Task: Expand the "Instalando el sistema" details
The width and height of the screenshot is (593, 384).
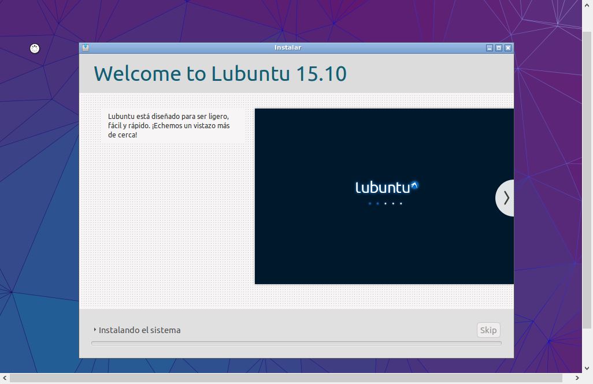Action: (139, 330)
